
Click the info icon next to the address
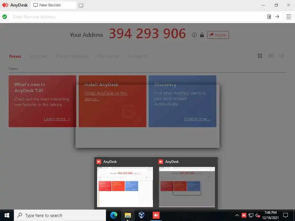coord(194,35)
